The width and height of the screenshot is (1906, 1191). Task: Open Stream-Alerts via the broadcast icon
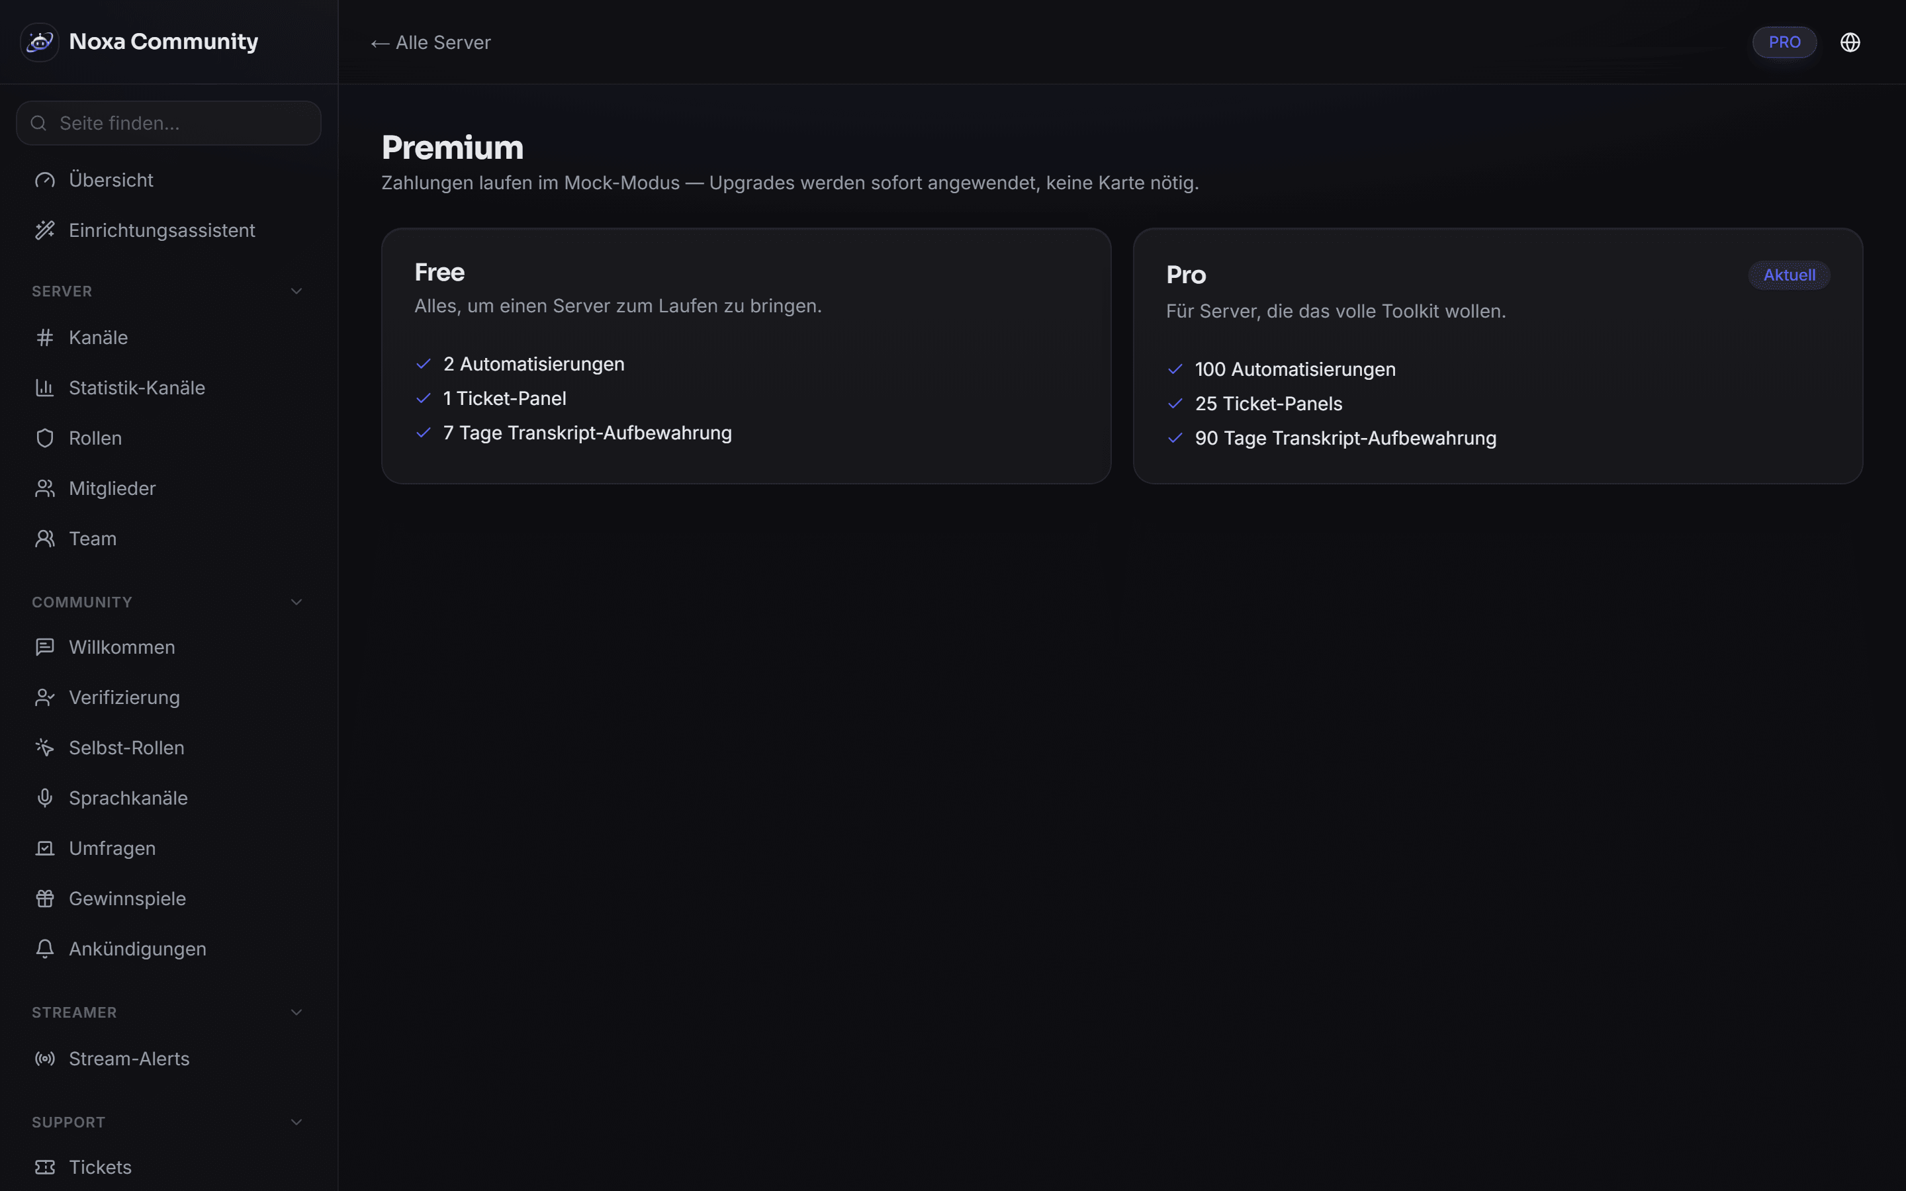pos(45,1059)
